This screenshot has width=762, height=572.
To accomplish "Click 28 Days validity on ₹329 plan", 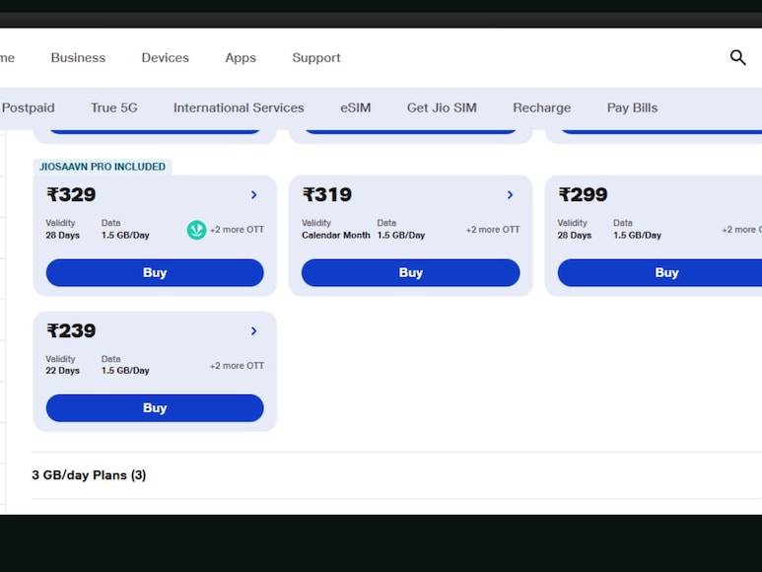I will (x=63, y=236).
